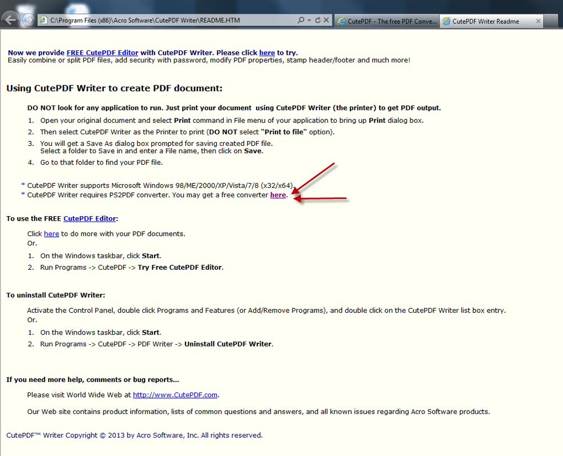Click the README.HTM path text in the address bar

click(x=221, y=19)
